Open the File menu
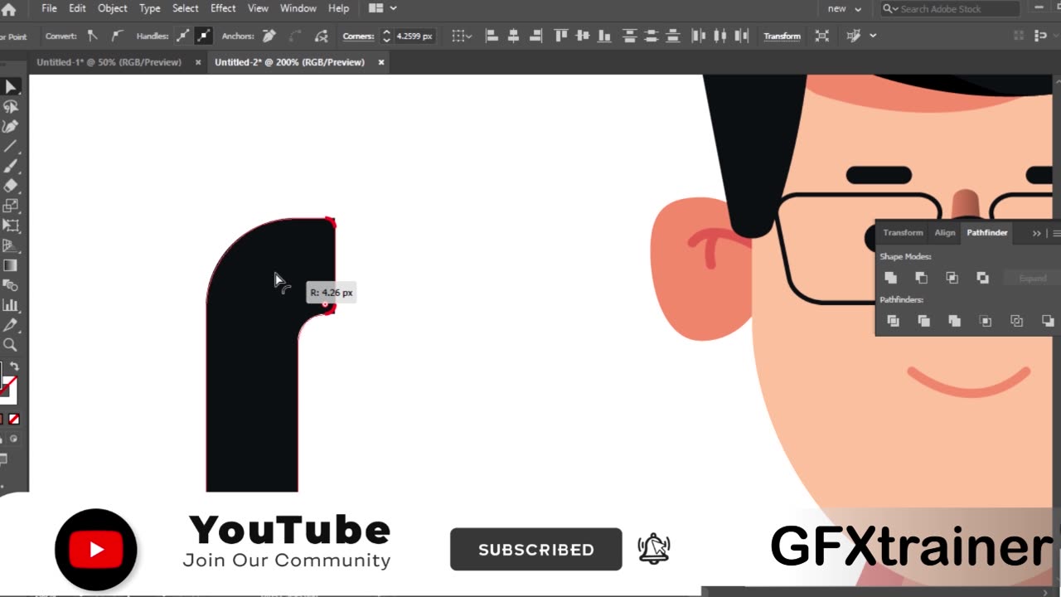Viewport: 1061px width, 597px height. [x=49, y=8]
